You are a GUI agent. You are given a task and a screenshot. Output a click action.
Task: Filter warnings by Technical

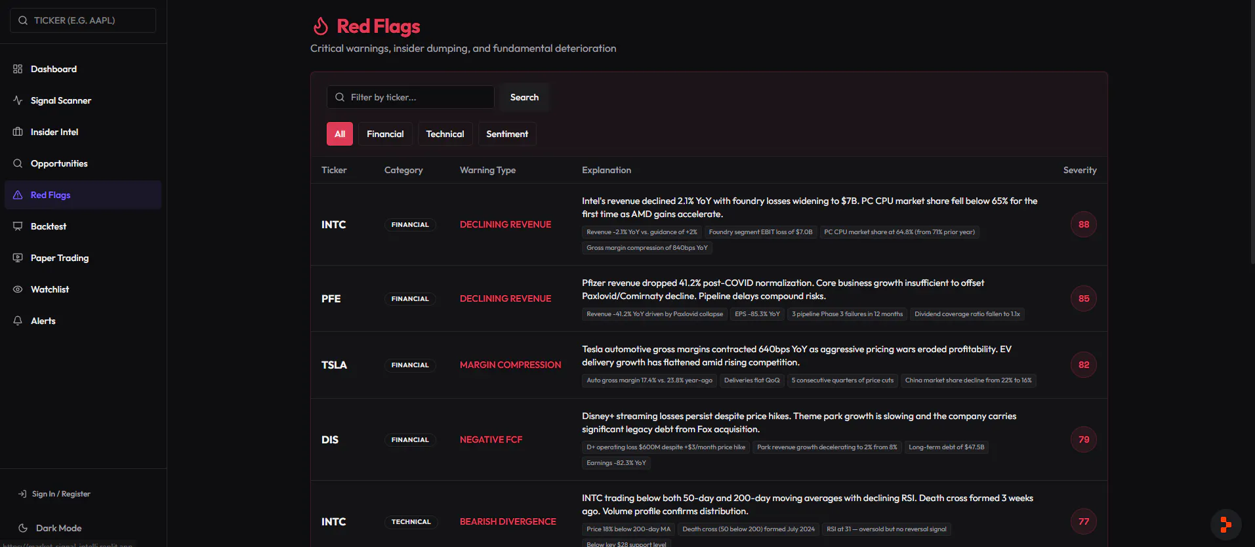point(445,134)
